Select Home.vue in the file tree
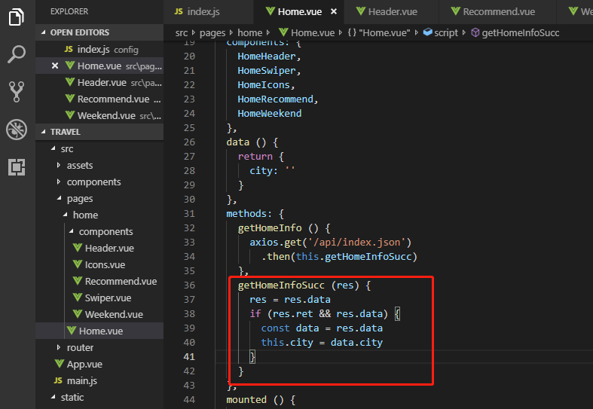Image resolution: width=593 pixels, height=409 pixels. pyautogui.click(x=99, y=331)
